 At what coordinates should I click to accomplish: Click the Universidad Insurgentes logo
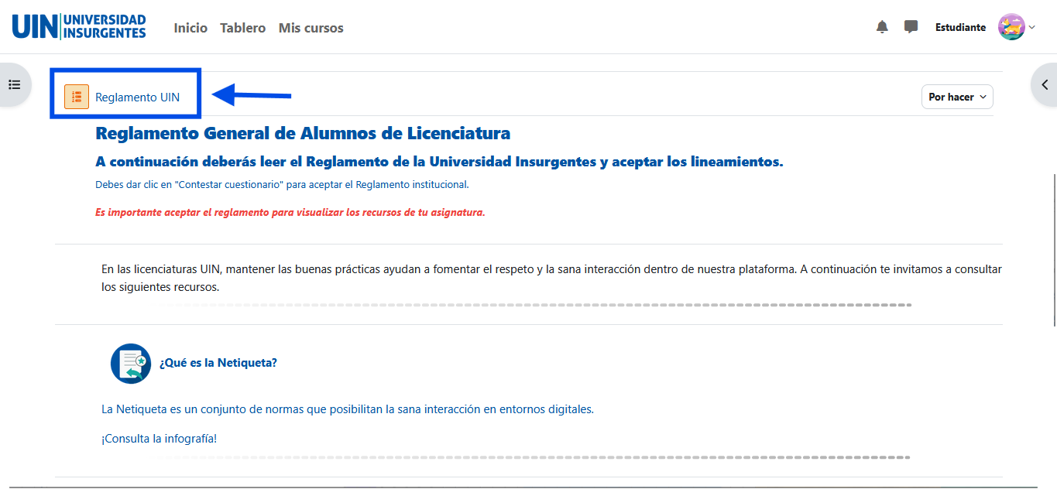tap(79, 27)
